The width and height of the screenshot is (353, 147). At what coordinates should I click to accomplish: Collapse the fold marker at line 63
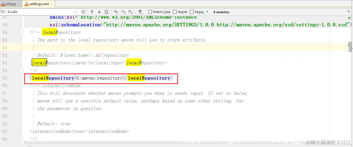pos(22,139)
